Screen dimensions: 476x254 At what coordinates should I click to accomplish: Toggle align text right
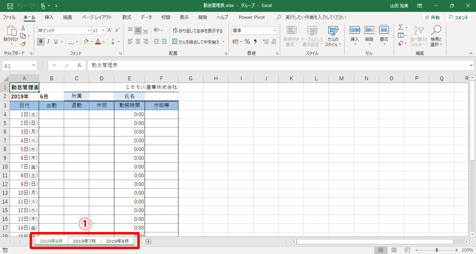[146, 42]
